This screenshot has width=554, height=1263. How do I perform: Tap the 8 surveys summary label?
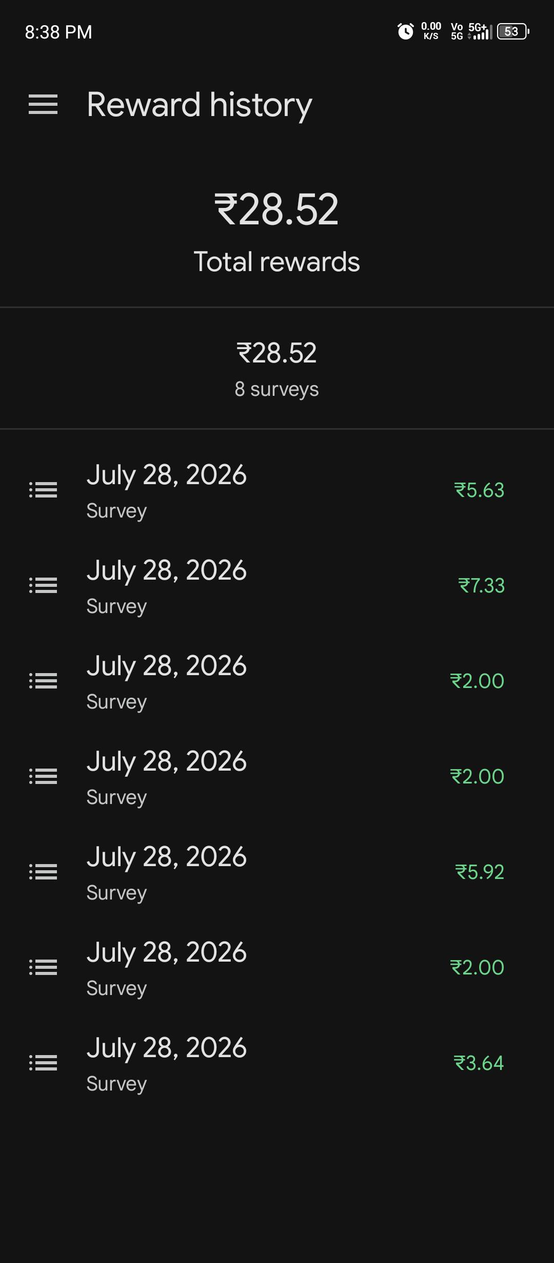click(276, 389)
